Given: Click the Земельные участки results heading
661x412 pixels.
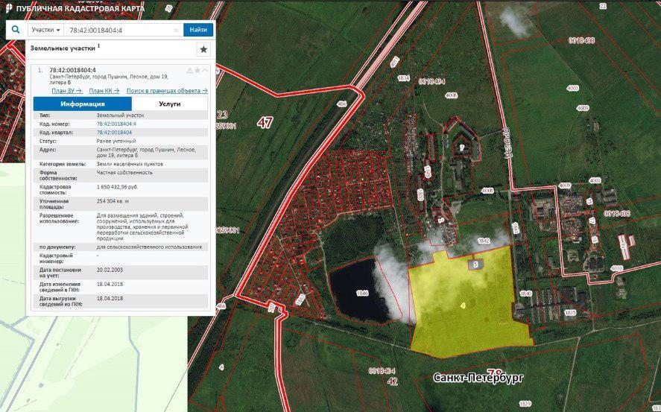Looking at the screenshot, I should [x=63, y=48].
